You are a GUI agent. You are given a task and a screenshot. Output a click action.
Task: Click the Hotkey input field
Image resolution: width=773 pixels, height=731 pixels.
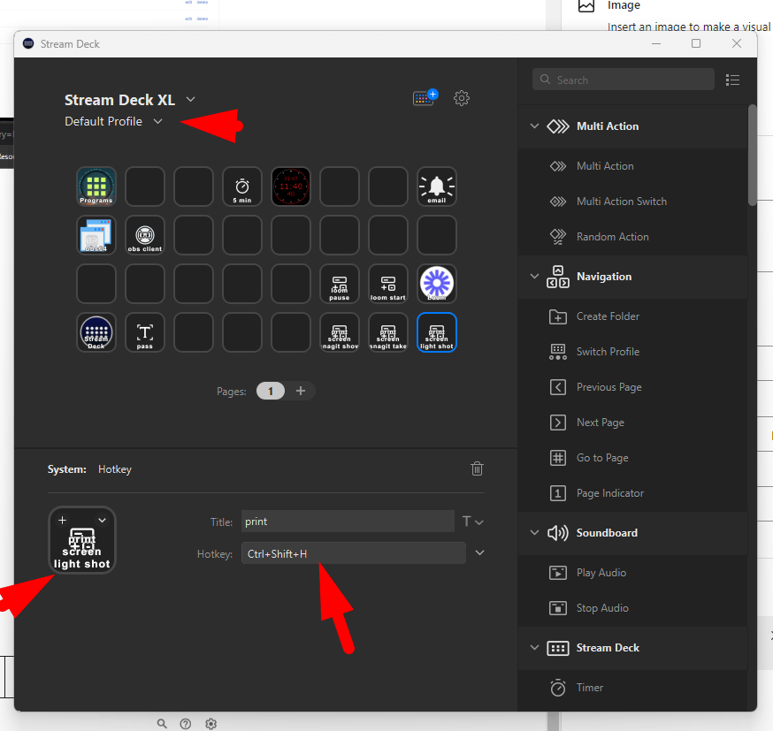point(354,553)
